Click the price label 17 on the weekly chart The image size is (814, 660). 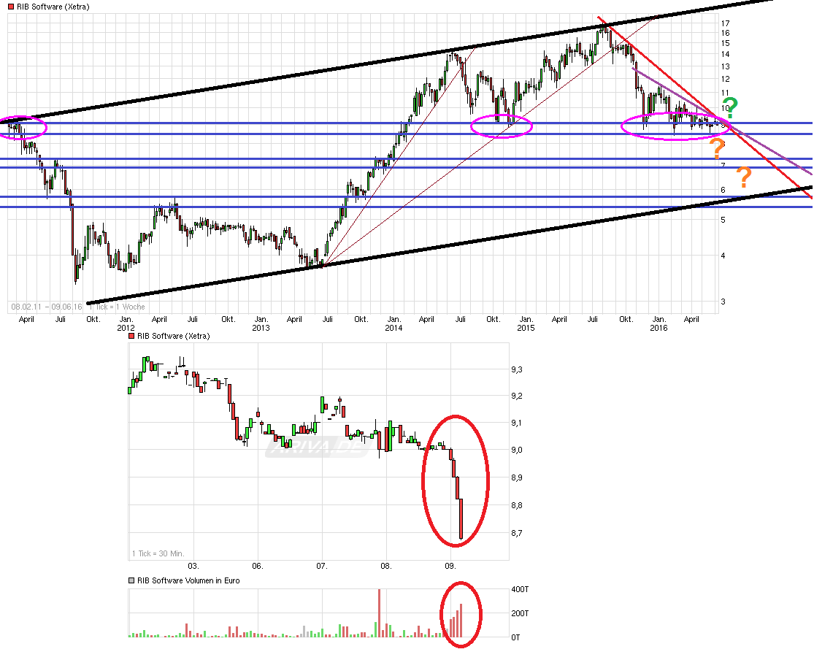[725, 23]
